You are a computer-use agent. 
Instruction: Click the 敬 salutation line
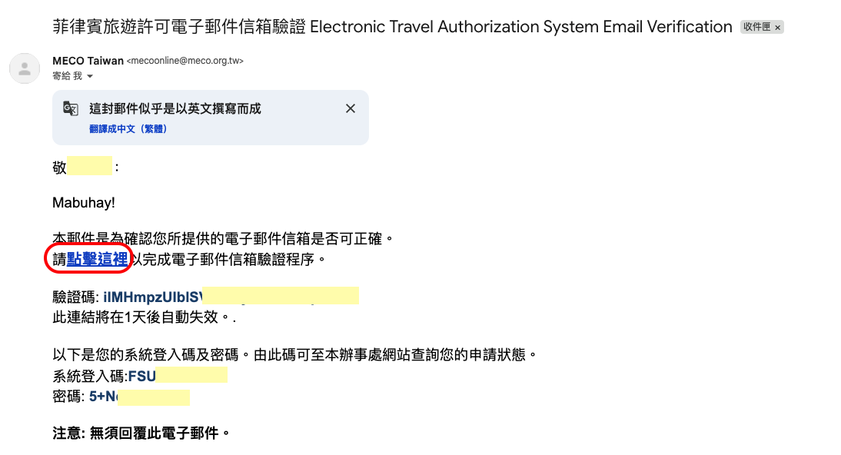click(60, 167)
